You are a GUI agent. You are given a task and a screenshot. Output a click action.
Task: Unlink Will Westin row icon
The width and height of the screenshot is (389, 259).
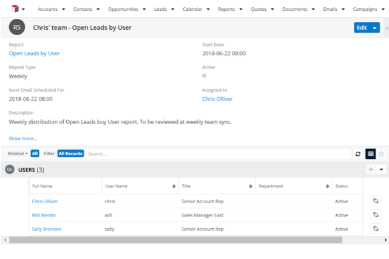(376, 215)
